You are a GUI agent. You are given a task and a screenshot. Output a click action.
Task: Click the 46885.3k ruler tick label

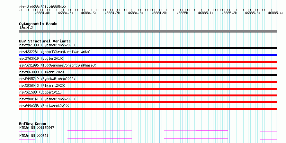253,13
